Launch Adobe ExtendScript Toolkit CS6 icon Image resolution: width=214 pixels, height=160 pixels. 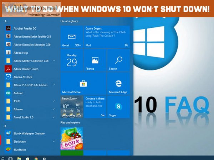(x=8, y=36)
